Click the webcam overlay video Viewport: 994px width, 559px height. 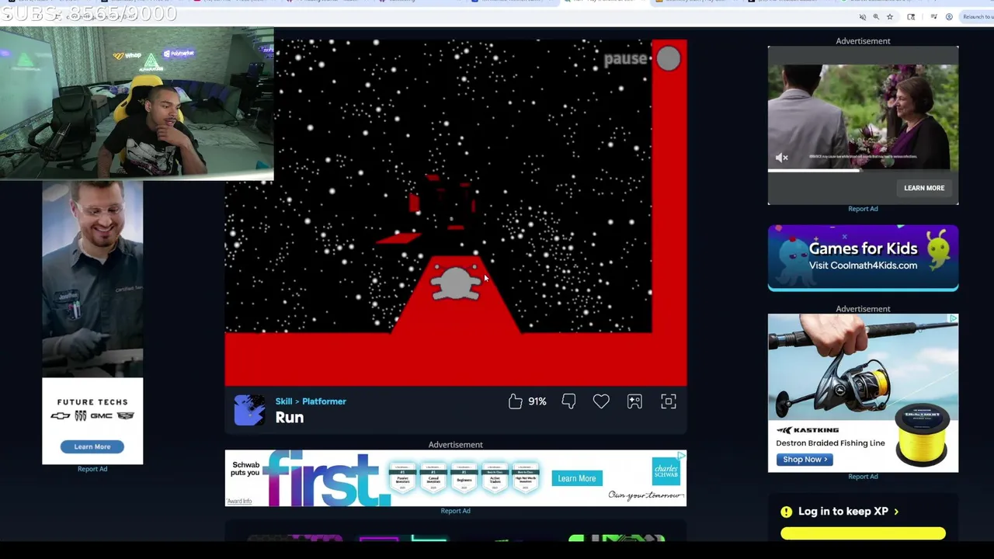click(x=137, y=103)
